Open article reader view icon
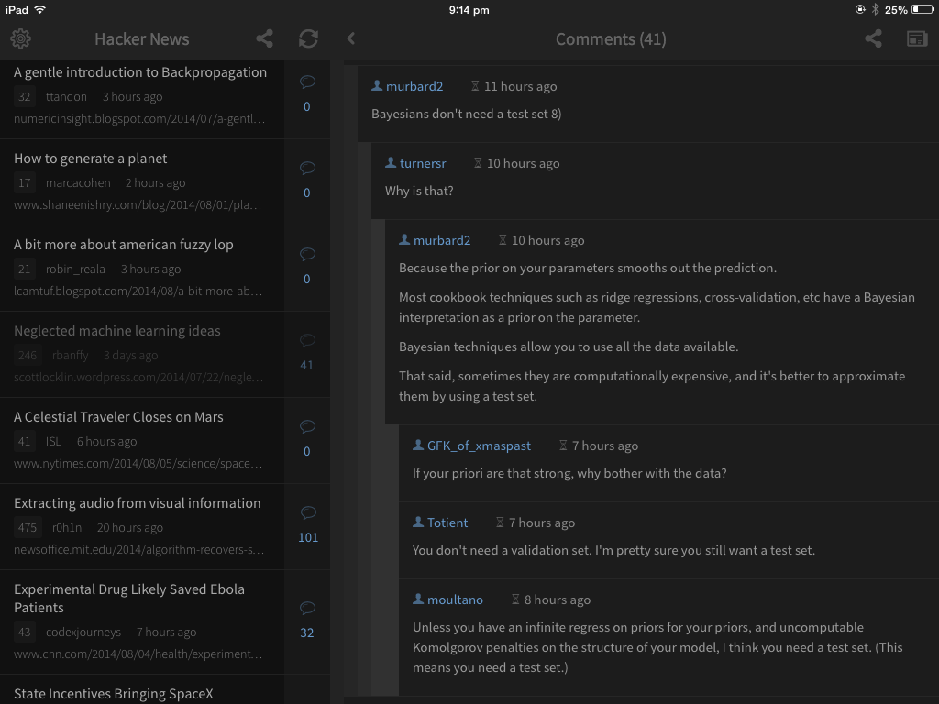The width and height of the screenshot is (939, 704). coord(917,38)
